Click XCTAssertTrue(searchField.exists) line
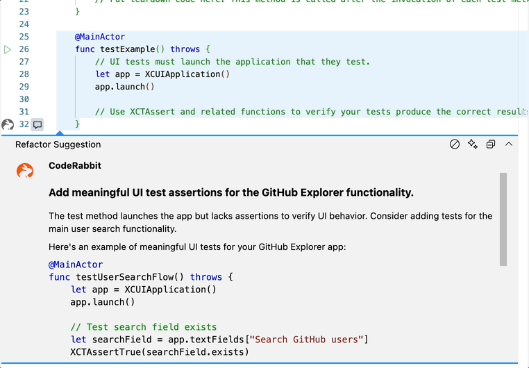The image size is (529, 368). 160,352
